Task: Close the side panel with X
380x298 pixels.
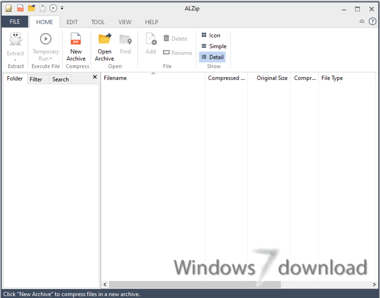Action: pyautogui.click(x=95, y=77)
